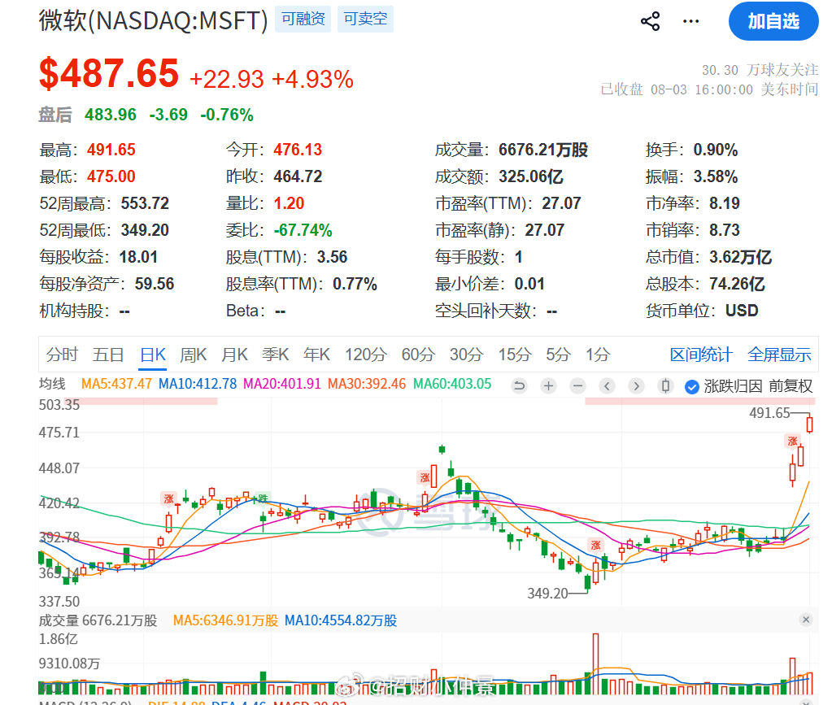Viewport: 832px width, 705px height.
Task: Switch to the 5分 interval tab
Action: [x=558, y=355]
